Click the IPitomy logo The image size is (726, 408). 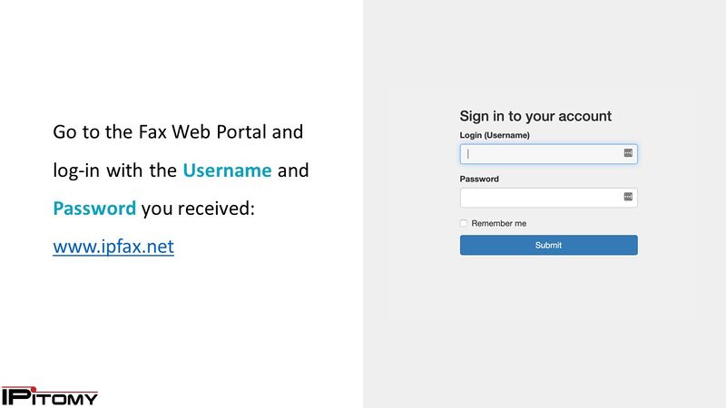pos(50,396)
